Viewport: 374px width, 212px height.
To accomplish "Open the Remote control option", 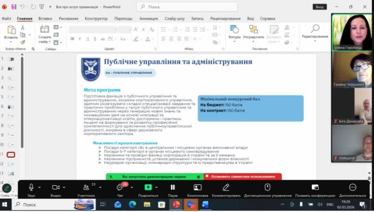I will click(x=267, y=188).
